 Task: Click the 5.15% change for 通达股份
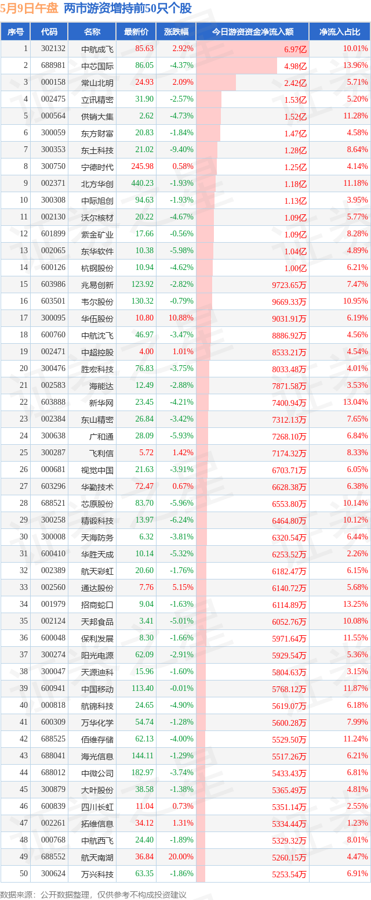point(183,588)
